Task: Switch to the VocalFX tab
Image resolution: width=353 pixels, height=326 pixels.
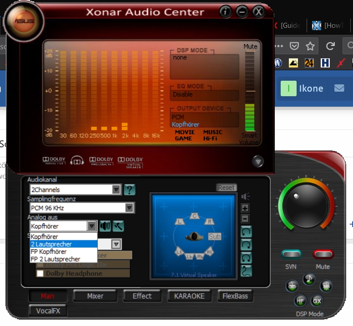Action: 48,311
